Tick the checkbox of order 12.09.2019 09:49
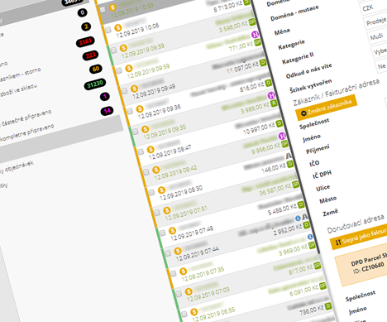 tap(124, 91)
